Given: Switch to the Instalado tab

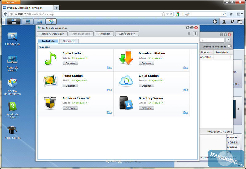Looking at the screenshot, I should pos(48,41).
